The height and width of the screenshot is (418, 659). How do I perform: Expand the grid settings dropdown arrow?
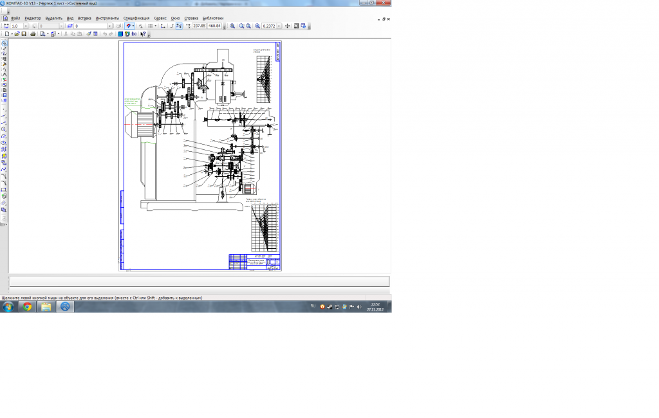tap(156, 26)
